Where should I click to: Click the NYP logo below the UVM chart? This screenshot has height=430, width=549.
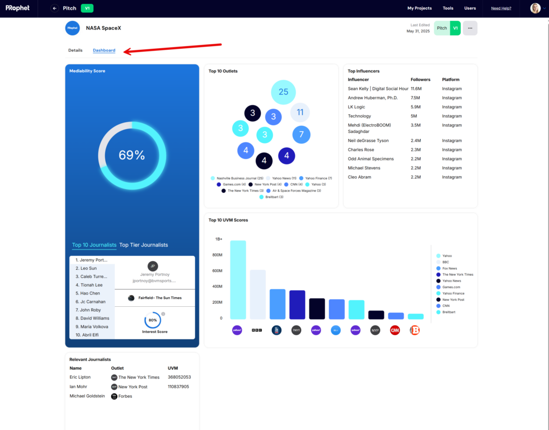[375, 330]
